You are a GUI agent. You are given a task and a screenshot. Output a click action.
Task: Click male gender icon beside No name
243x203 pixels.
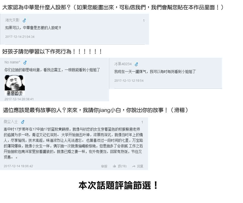pos(25,63)
